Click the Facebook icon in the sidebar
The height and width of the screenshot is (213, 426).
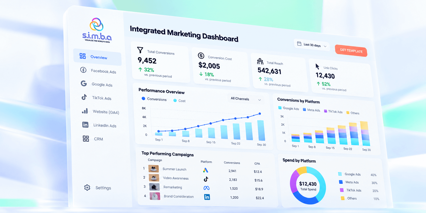(x=83, y=70)
